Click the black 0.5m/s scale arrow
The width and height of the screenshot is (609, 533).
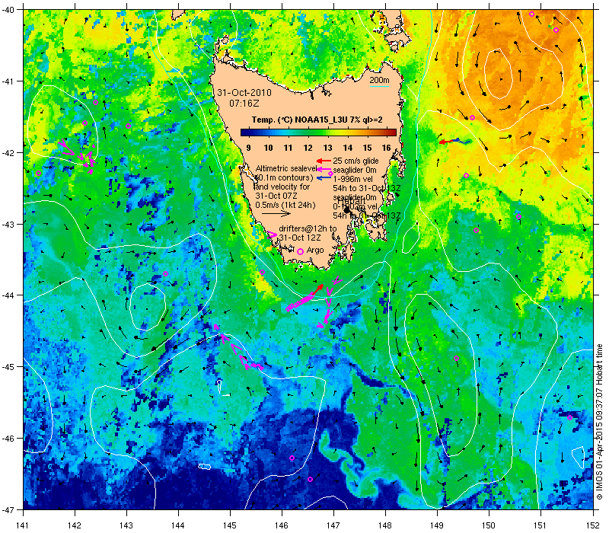[276, 213]
